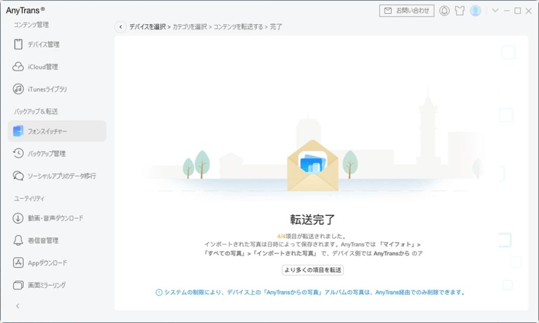Select フォンスイッチャー in the sidebar
This screenshot has width=539, height=323.
click(47, 132)
